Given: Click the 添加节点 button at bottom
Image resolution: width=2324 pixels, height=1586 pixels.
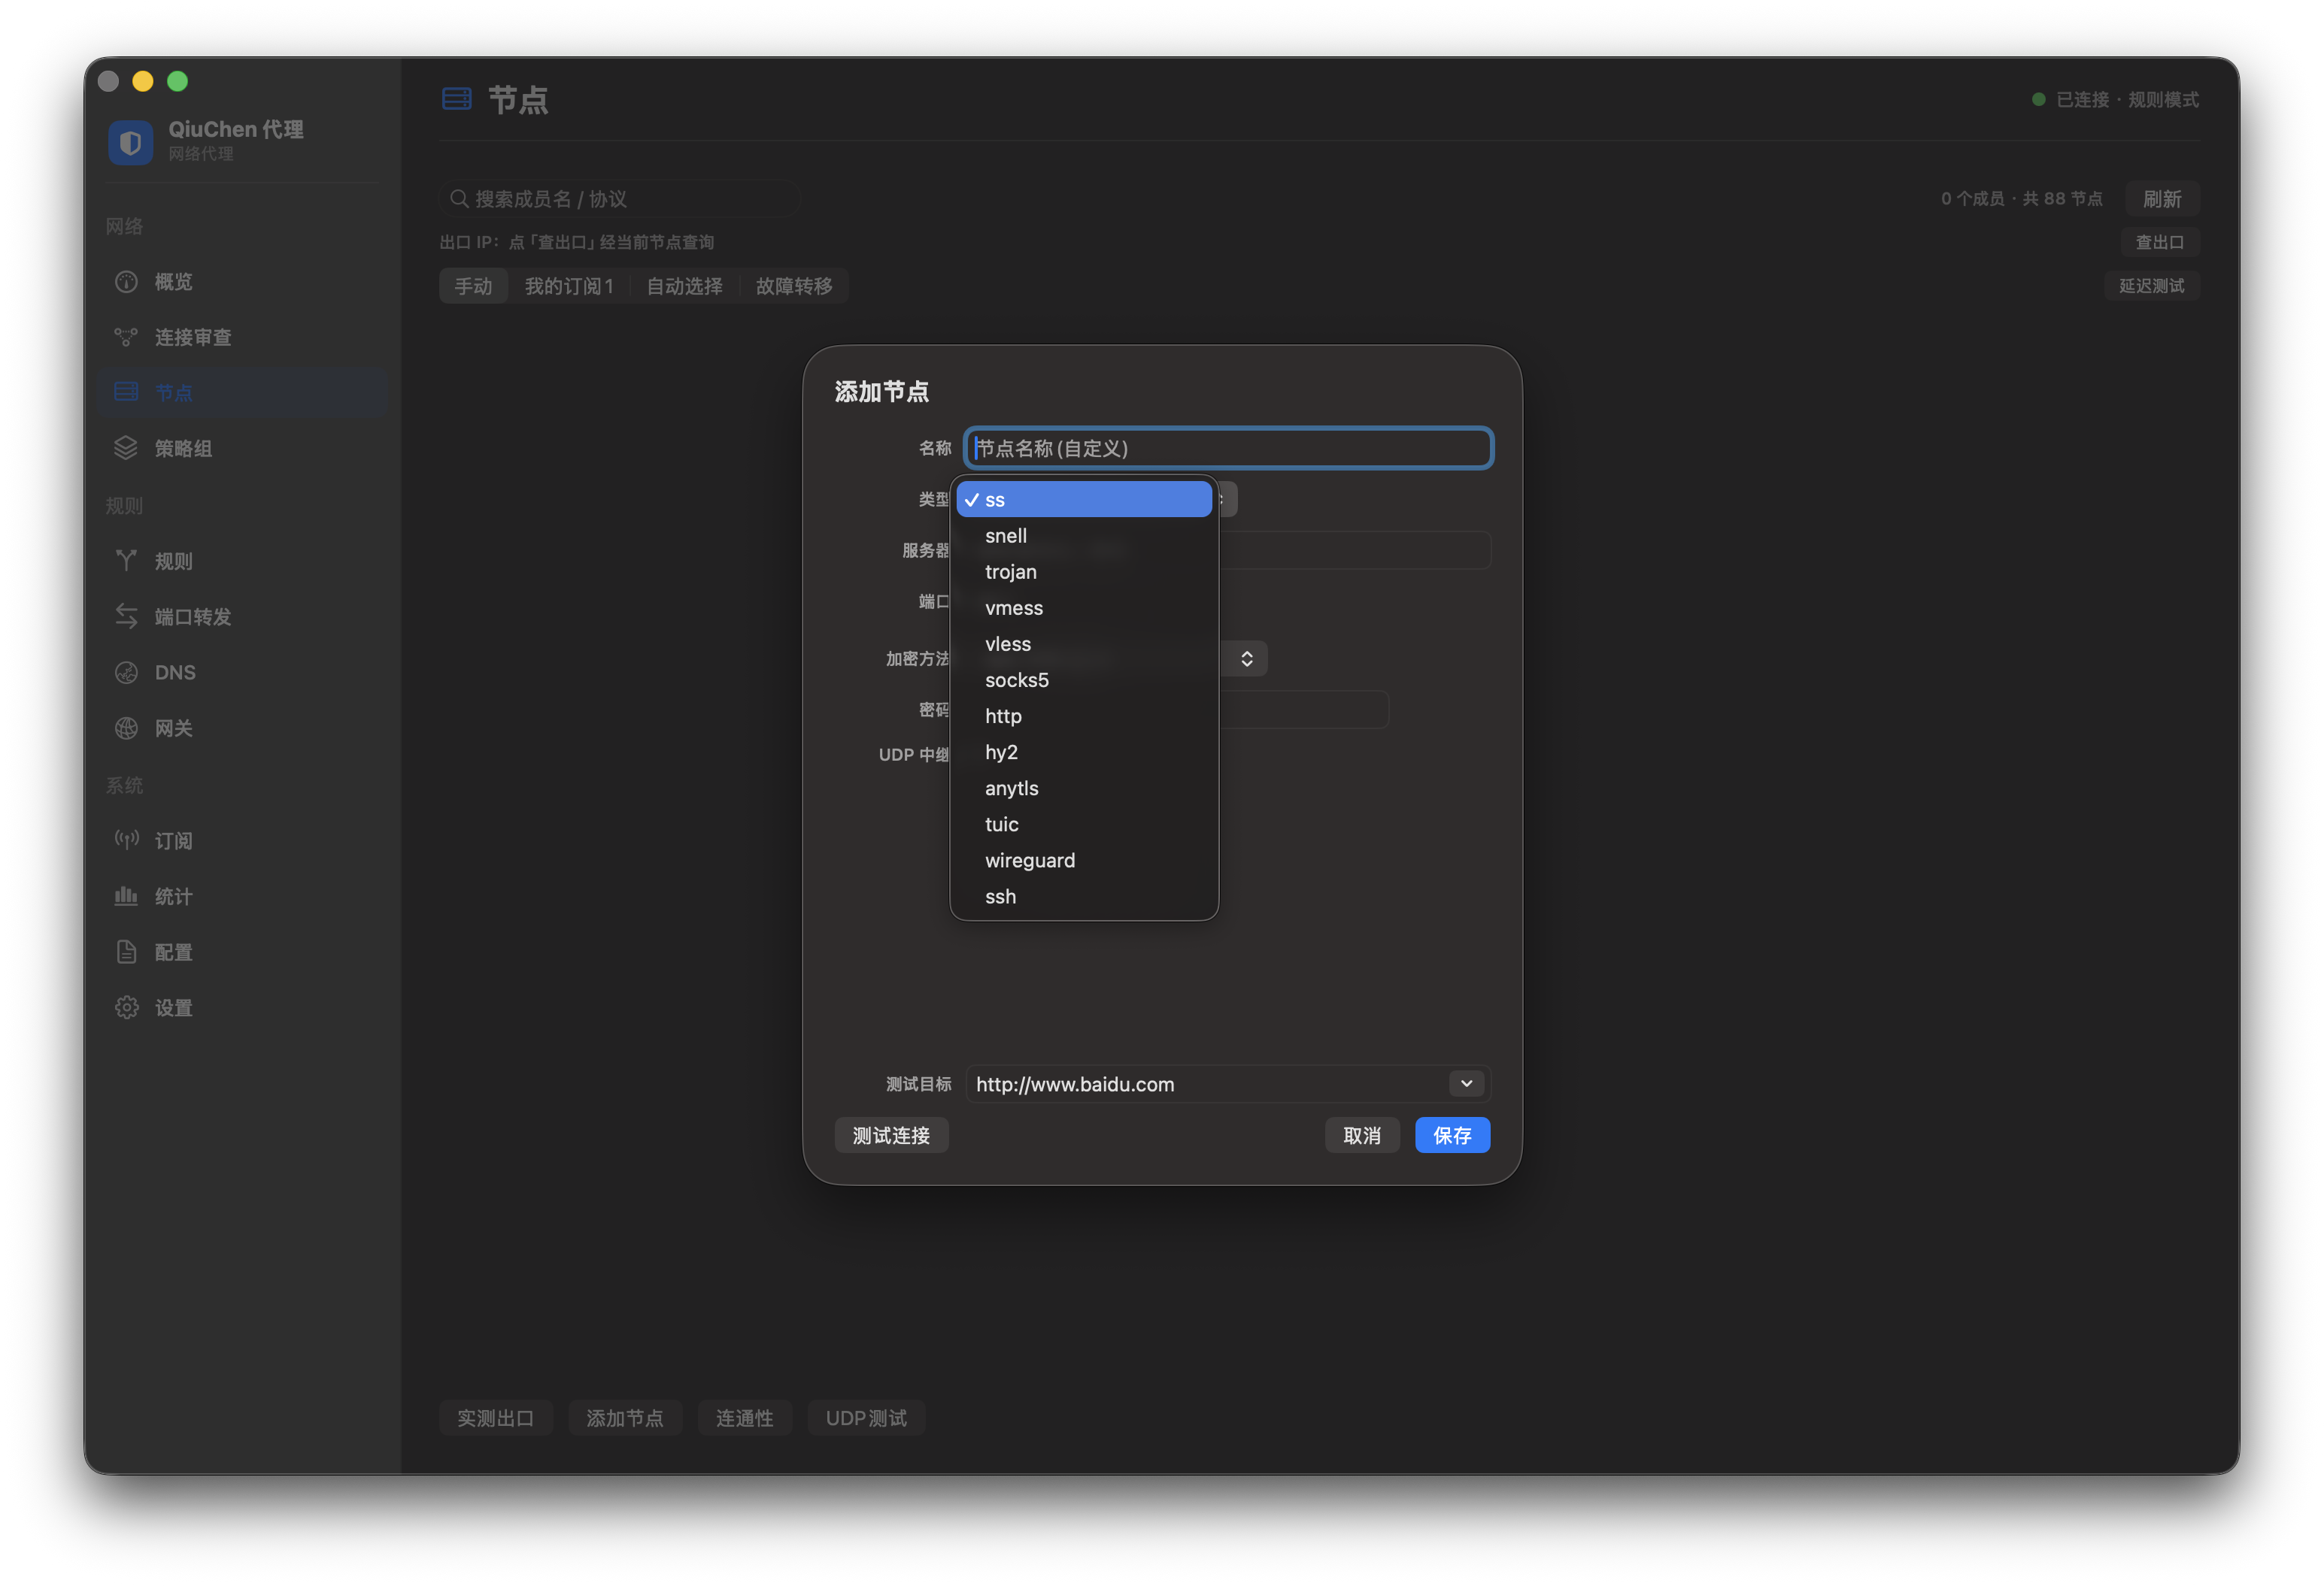Looking at the screenshot, I should [x=625, y=1418].
